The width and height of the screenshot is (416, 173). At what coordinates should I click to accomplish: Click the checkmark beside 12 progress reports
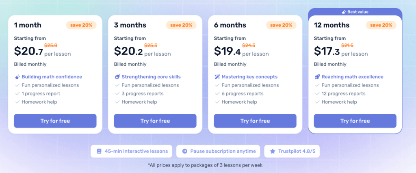click(x=317, y=94)
